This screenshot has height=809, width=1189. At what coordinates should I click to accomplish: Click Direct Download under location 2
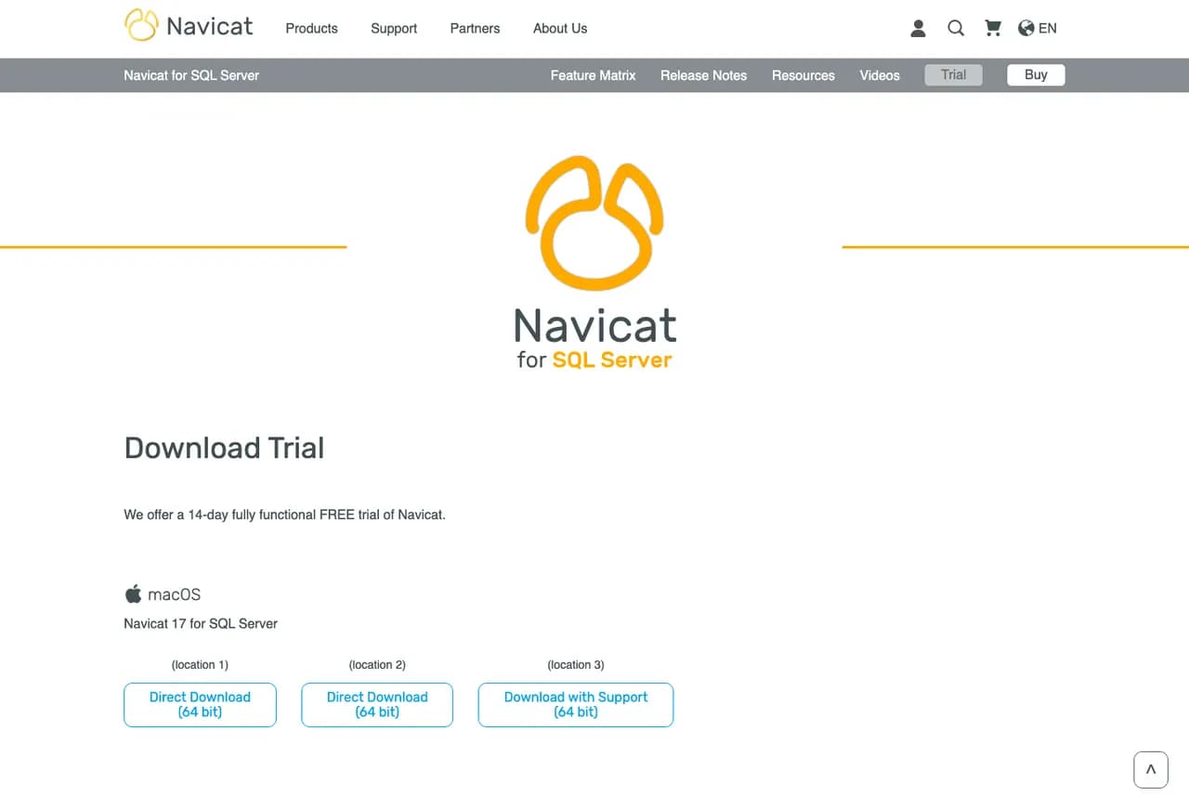(x=377, y=705)
